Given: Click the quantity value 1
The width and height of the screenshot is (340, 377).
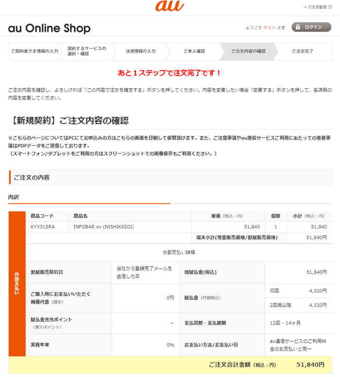Looking at the screenshot, I should pos(276,227).
